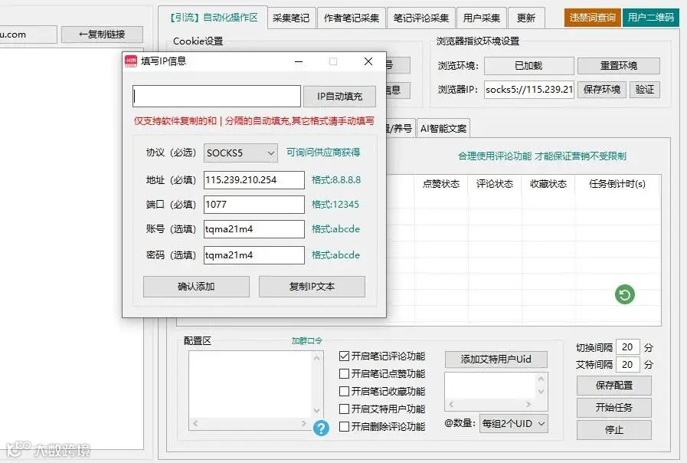This screenshot has height=463, width=687.
Task: Click the 格式:12345 hint text
Action: pyautogui.click(x=335, y=205)
